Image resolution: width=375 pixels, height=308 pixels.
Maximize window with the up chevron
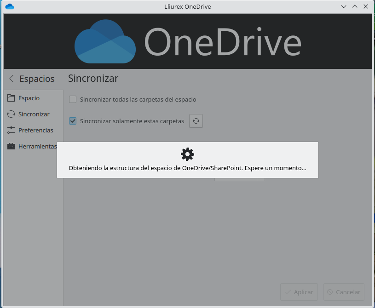pyautogui.click(x=355, y=6)
